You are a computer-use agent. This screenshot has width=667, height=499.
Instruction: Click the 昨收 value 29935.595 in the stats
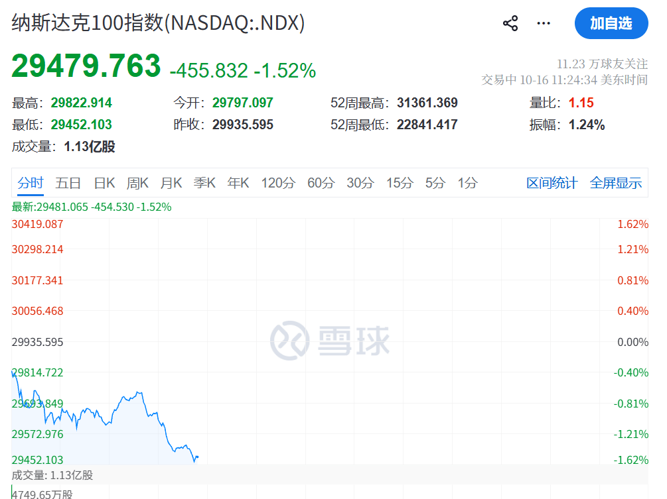pyautogui.click(x=242, y=125)
